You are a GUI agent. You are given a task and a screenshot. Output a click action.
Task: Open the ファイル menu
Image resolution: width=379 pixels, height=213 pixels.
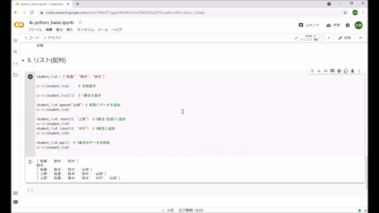click(35, 30)
